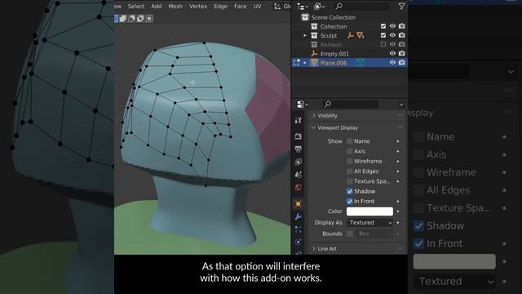Viewport: 522px width, 294px height.
Task: Toggle render camera for Sculpt collection
Action: coord(402,35)
